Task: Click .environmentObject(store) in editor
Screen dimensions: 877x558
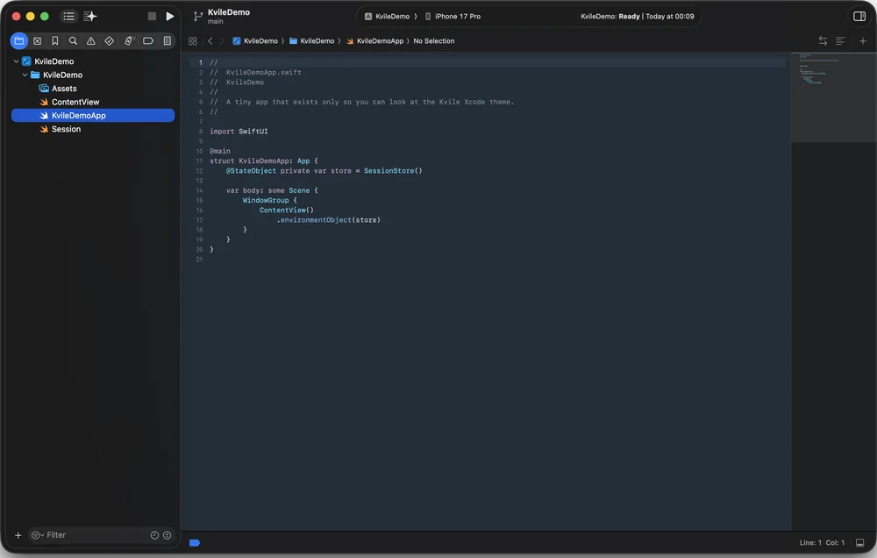Action: (x=328, y=220)
